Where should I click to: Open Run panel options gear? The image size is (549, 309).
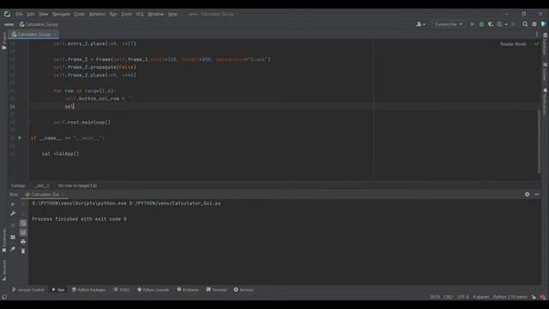coord(528,194)
